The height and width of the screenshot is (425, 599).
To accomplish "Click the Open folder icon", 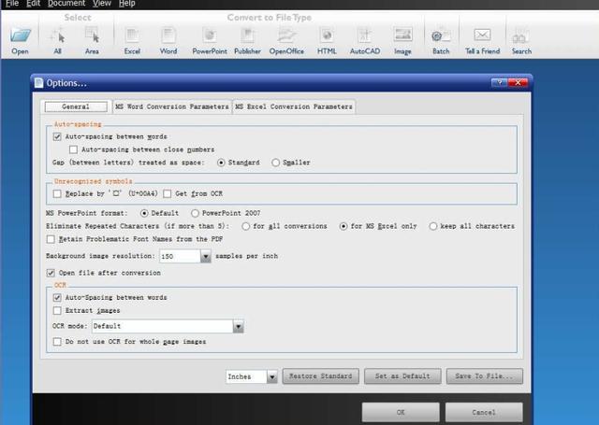I will [x=20, y=35].
